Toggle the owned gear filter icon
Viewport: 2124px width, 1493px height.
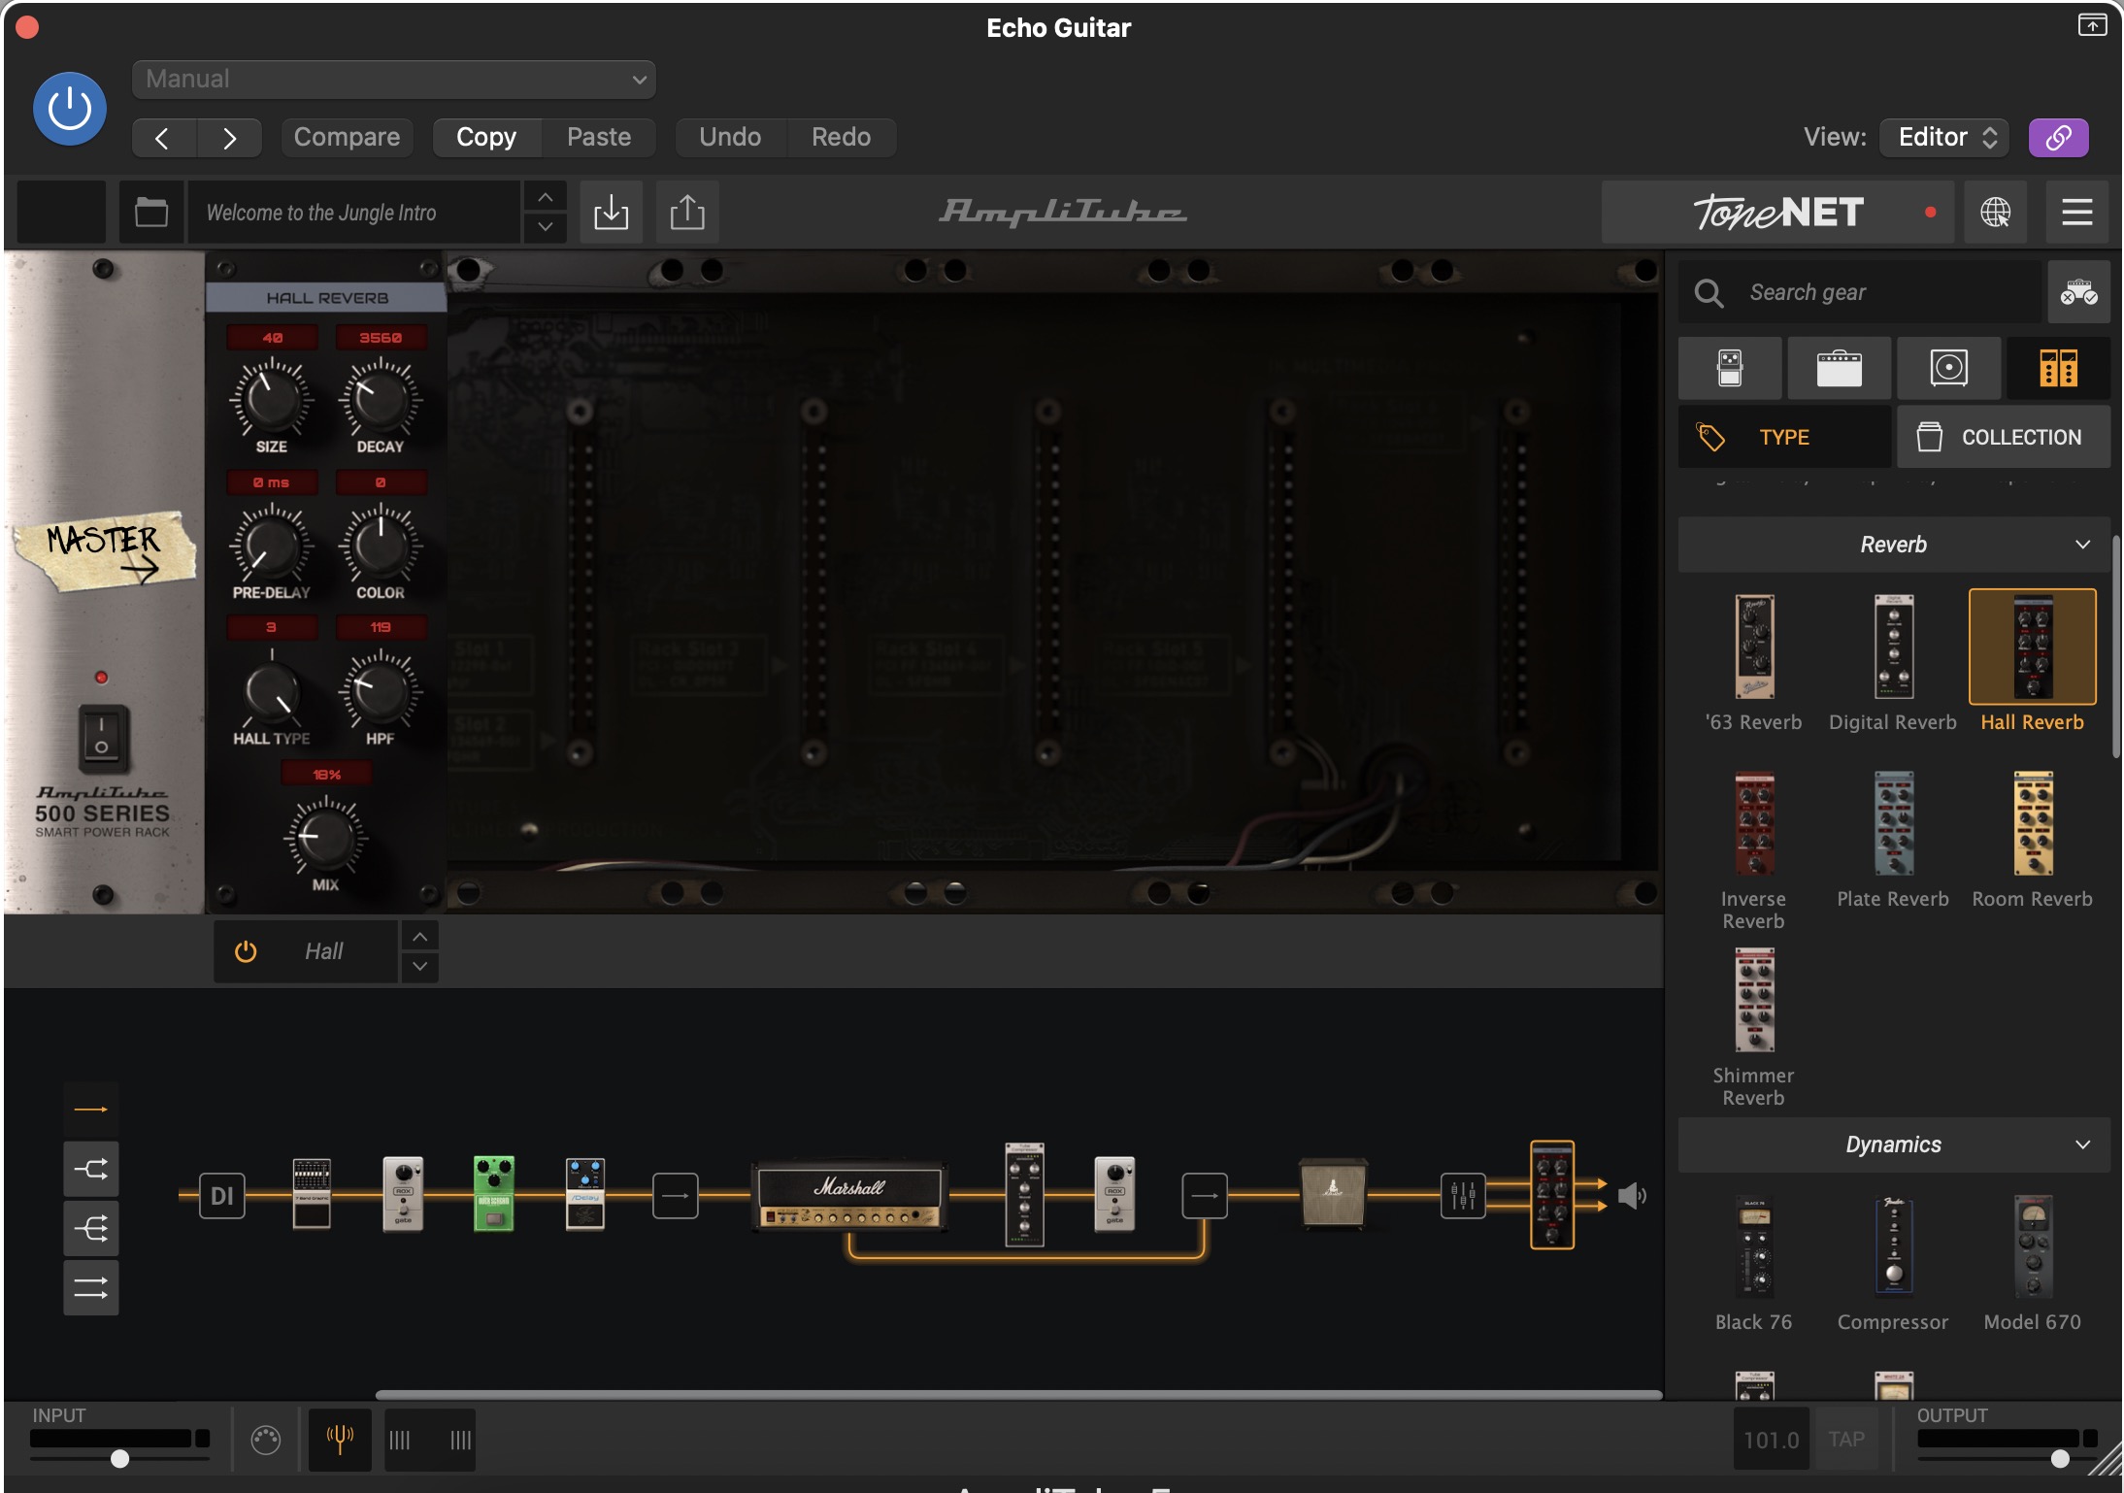coord(2078,292)
